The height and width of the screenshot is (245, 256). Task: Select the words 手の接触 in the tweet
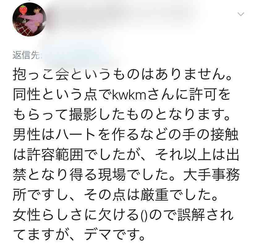[x=210, y=134]
